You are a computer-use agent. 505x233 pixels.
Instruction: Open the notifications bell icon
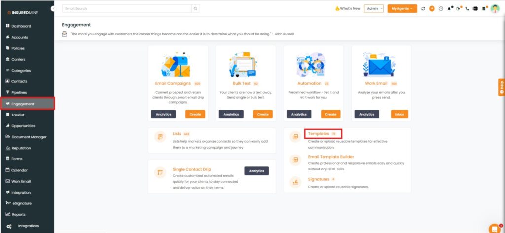coord(450,9)
